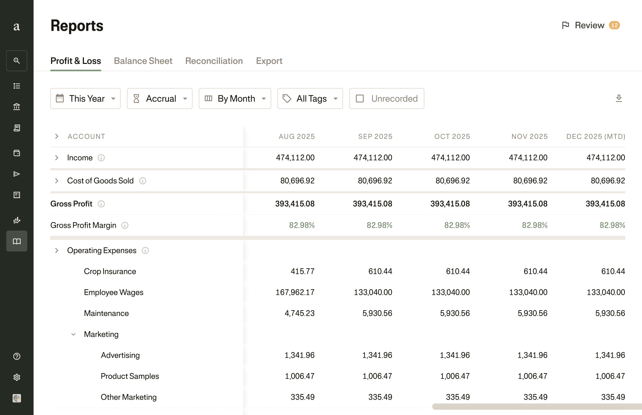Open the This Year date range dropdown

pyautogui.click(x=85, y=98)
